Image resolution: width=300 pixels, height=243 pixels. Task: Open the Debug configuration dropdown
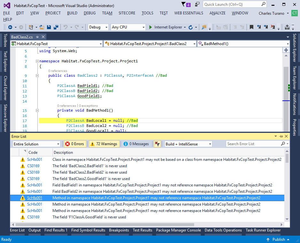(x=98, y=27)
